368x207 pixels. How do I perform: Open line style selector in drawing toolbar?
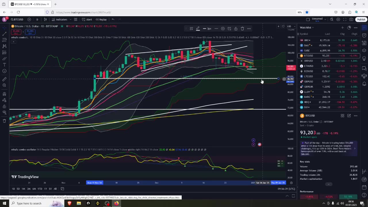point(216,28)
